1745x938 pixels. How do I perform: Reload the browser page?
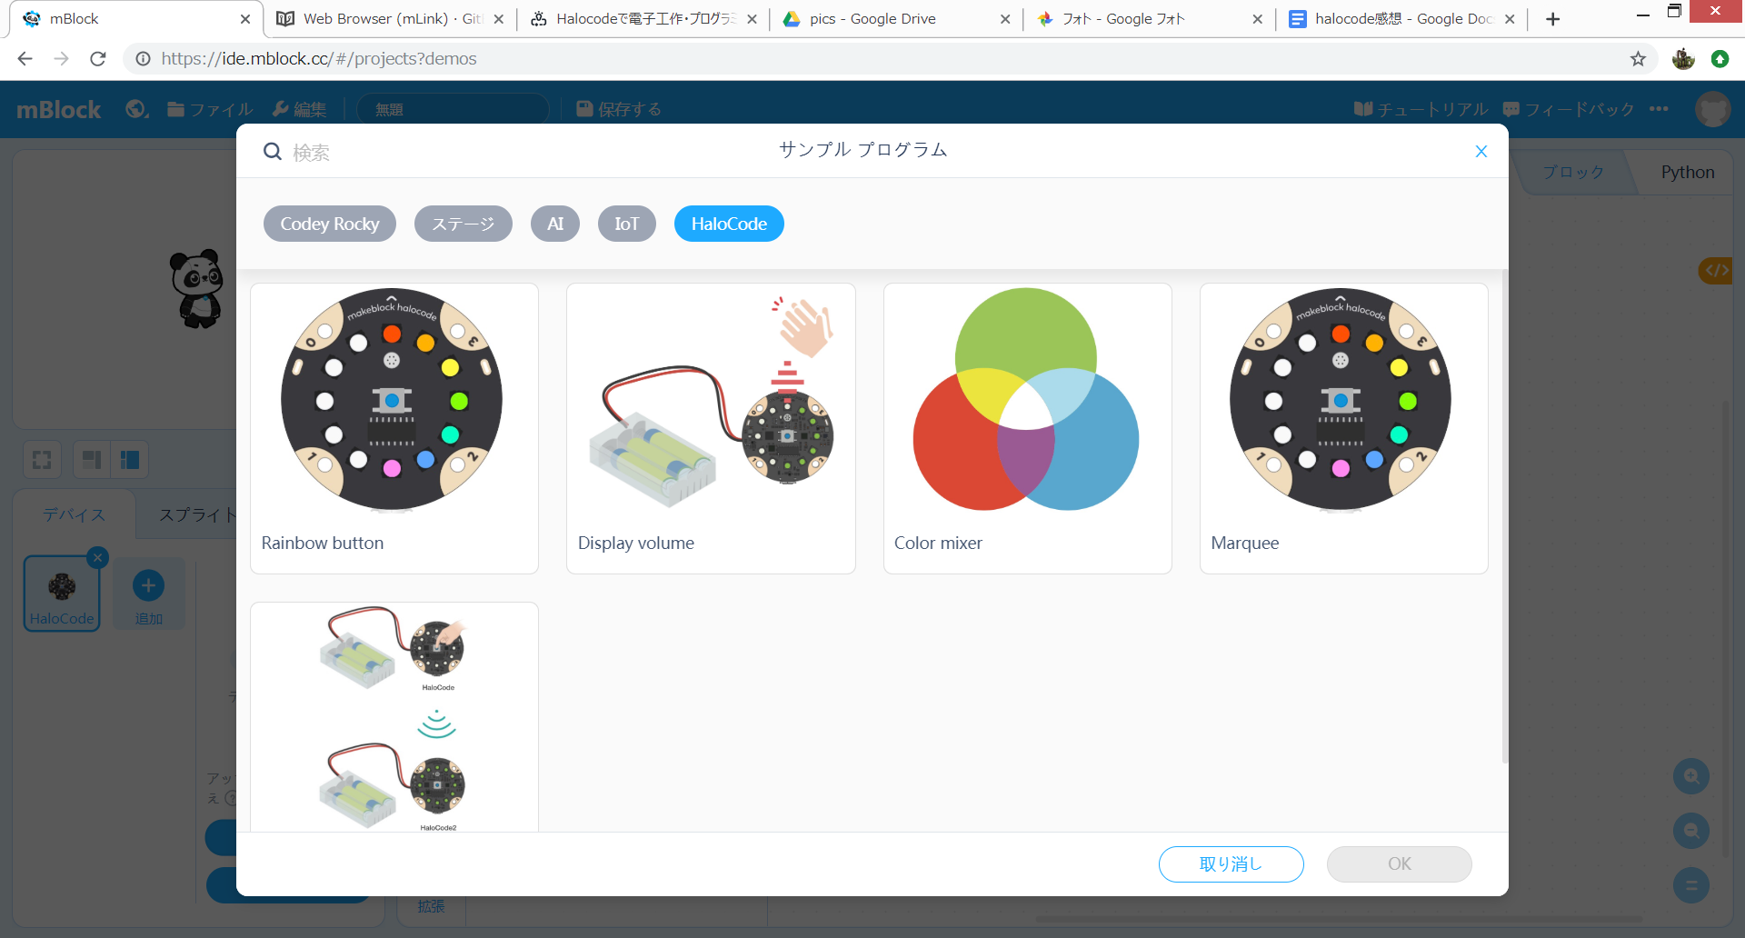tap(98, 59)
